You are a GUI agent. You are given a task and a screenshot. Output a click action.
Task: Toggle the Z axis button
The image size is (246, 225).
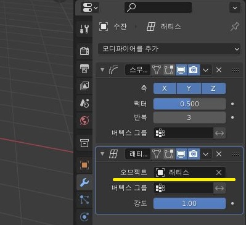pyautogui.click(x=213, y=88)
